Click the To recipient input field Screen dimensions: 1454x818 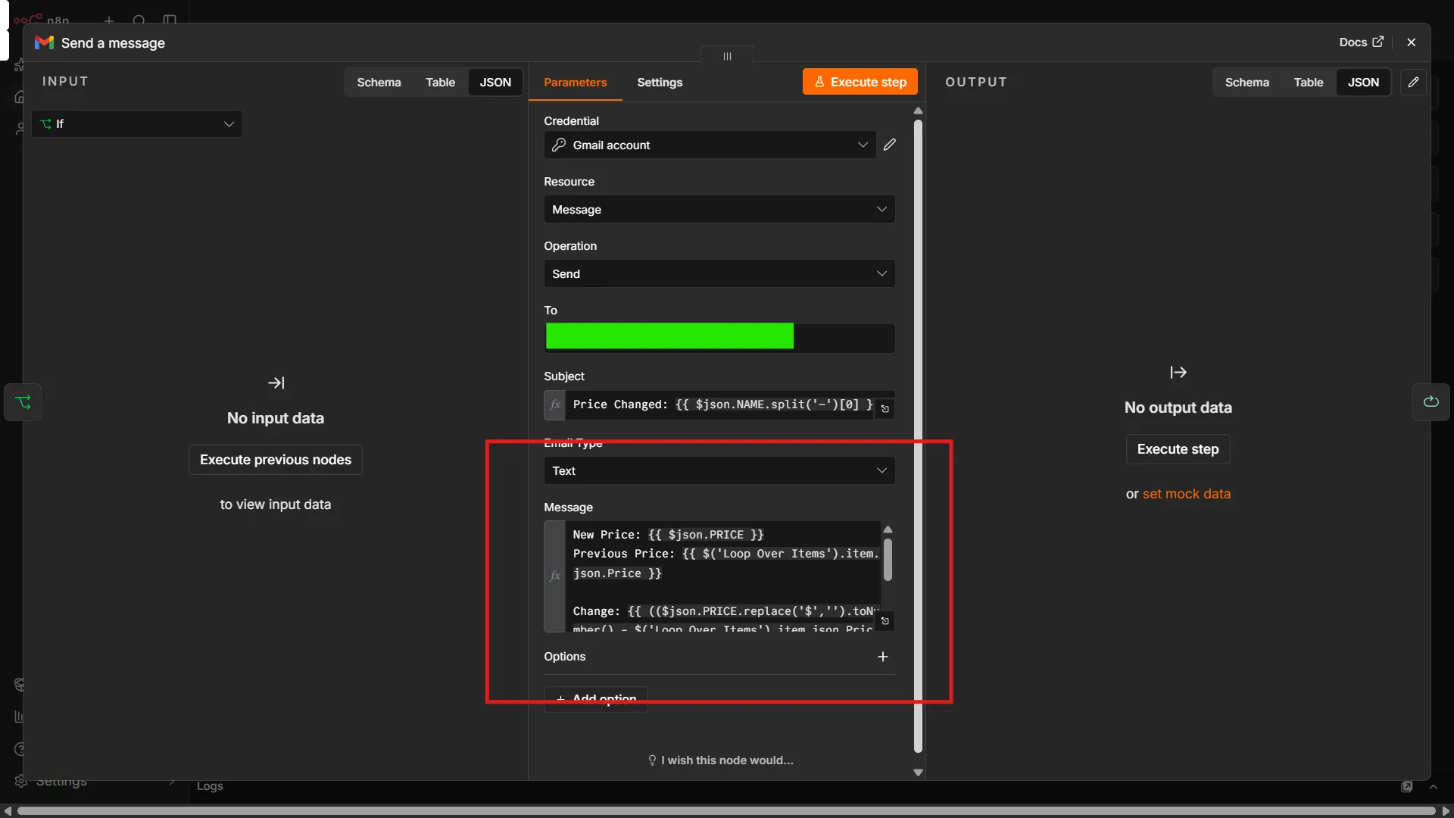pos(719,338)
